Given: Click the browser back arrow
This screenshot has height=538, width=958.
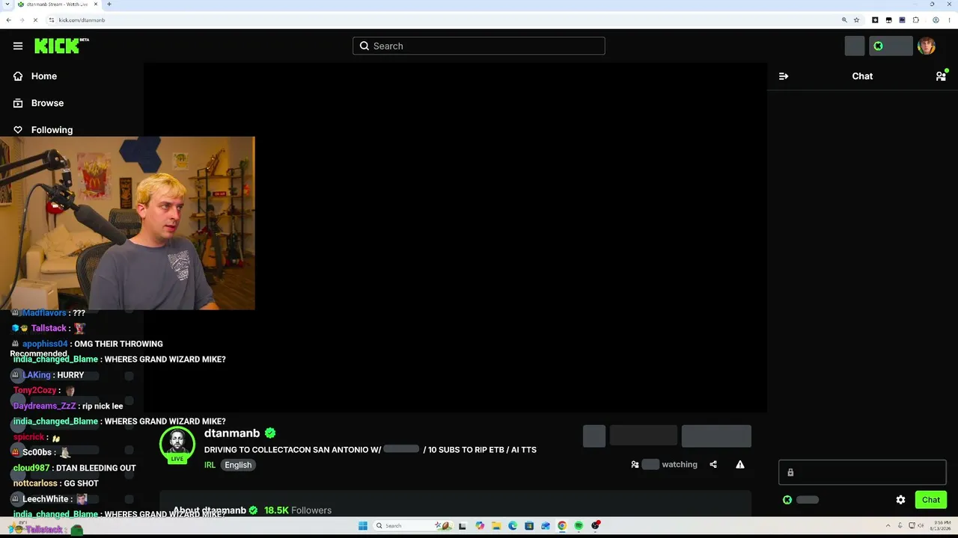Looking at the screenshot, I should 8,20.
